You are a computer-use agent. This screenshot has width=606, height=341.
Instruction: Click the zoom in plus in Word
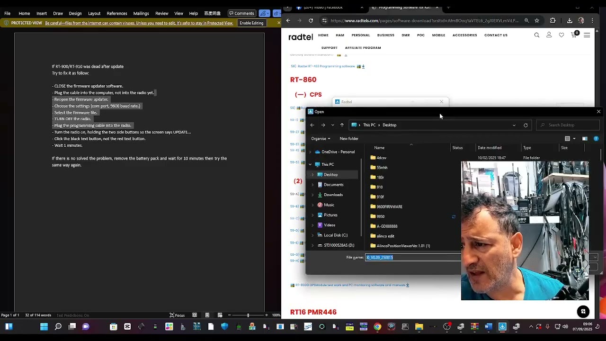pyautogui.click(x=267, y=315)
